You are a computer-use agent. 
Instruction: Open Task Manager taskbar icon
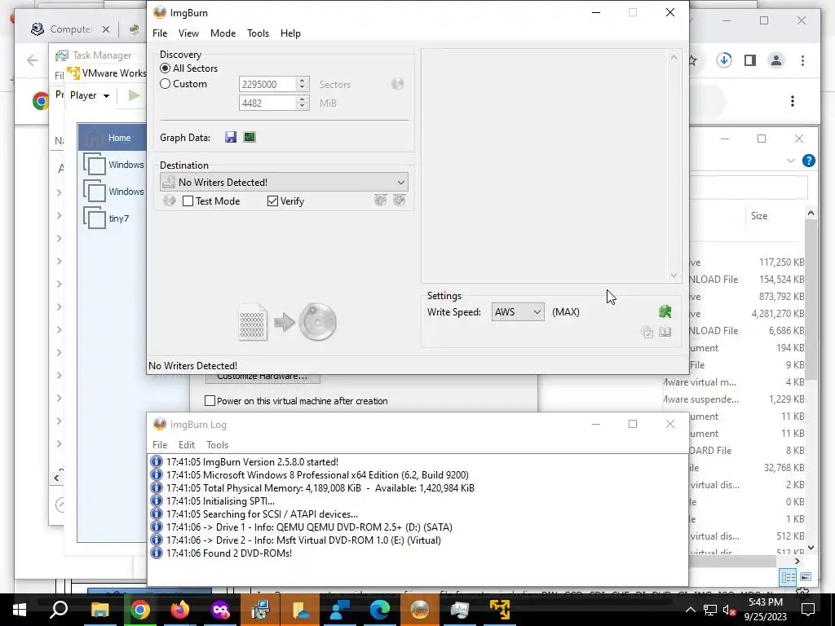[x=460, y=610]
